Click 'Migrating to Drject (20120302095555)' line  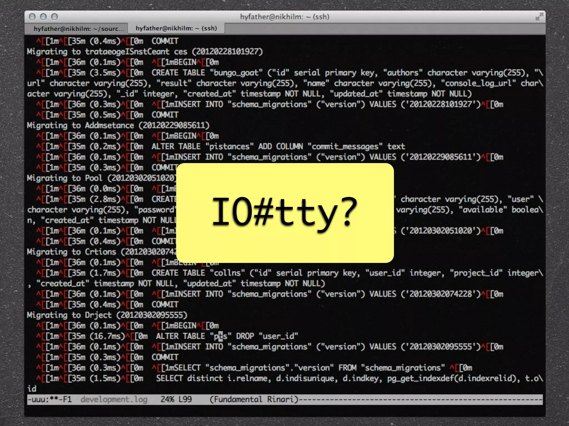107,315
